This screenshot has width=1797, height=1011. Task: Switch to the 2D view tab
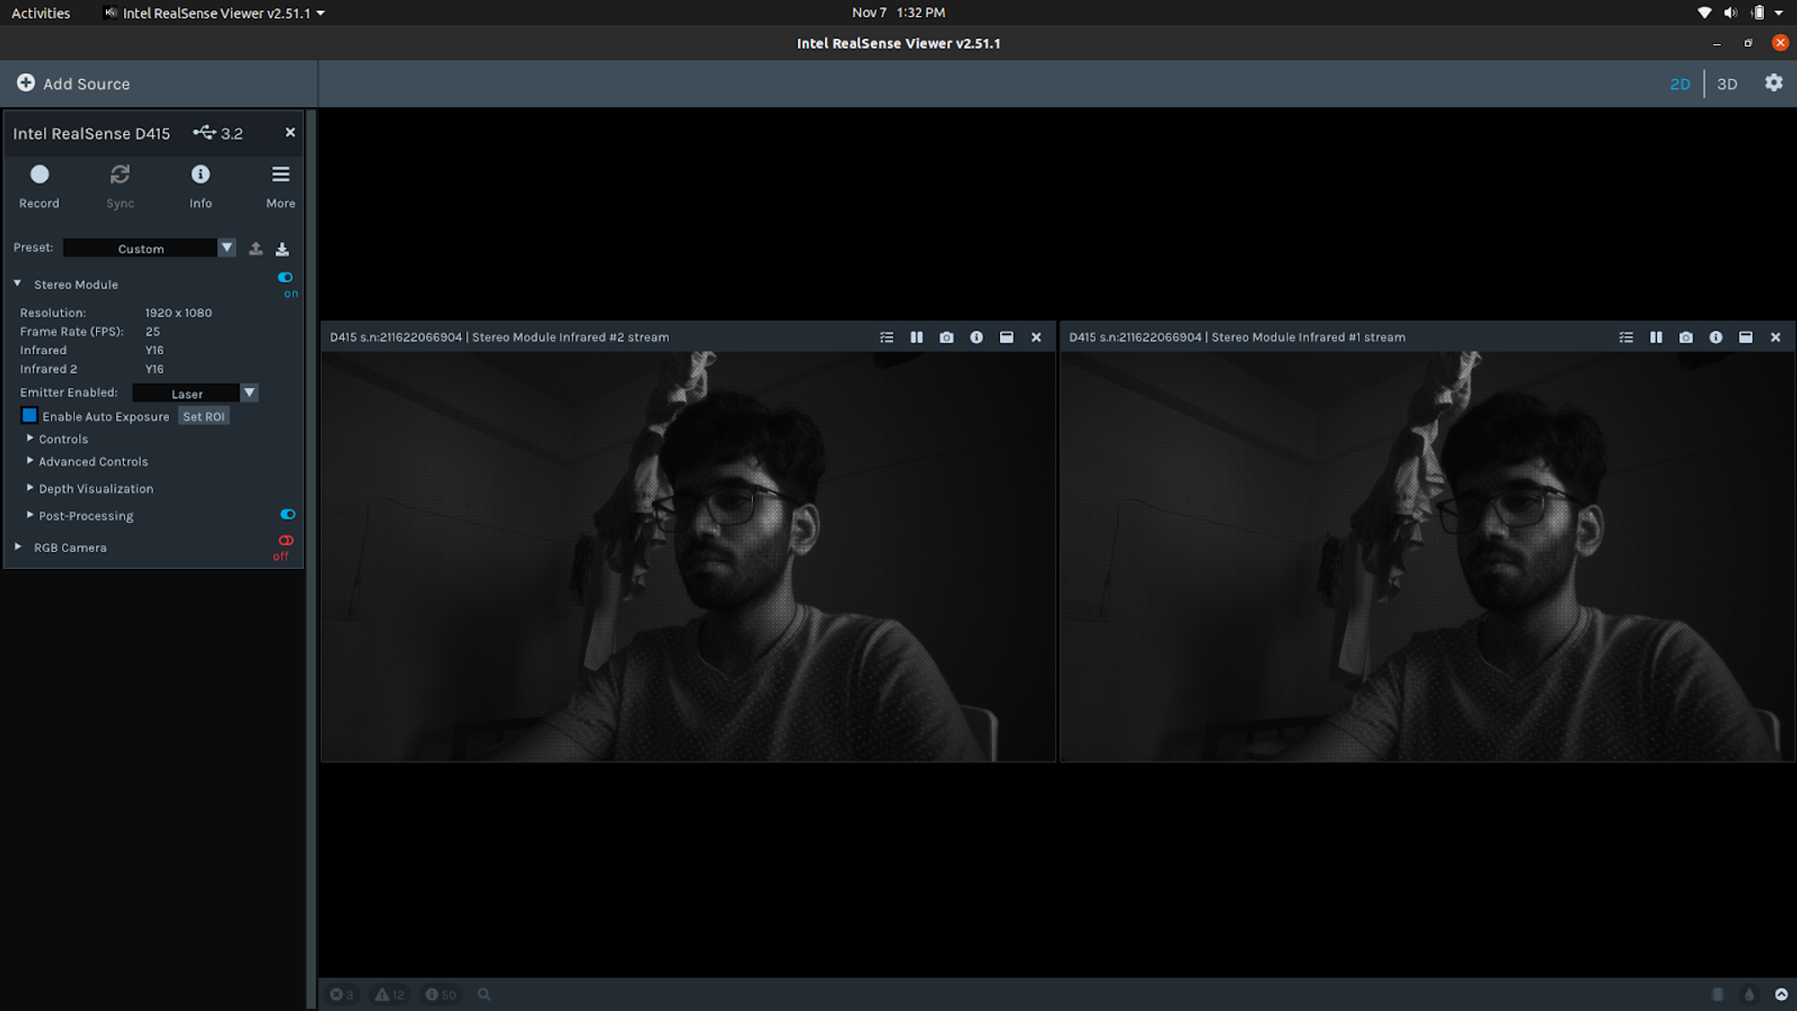tap(1679, 84)
